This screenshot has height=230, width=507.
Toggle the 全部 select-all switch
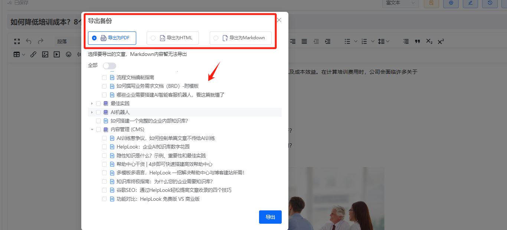tap(109, 66)
